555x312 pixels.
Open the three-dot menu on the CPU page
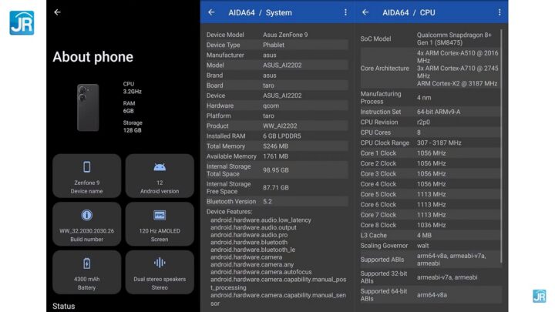click(499, 12)
